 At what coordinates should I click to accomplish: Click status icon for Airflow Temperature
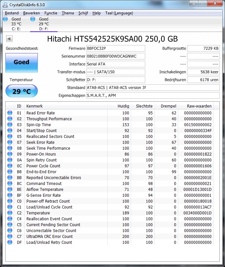(x=10, y=189)
